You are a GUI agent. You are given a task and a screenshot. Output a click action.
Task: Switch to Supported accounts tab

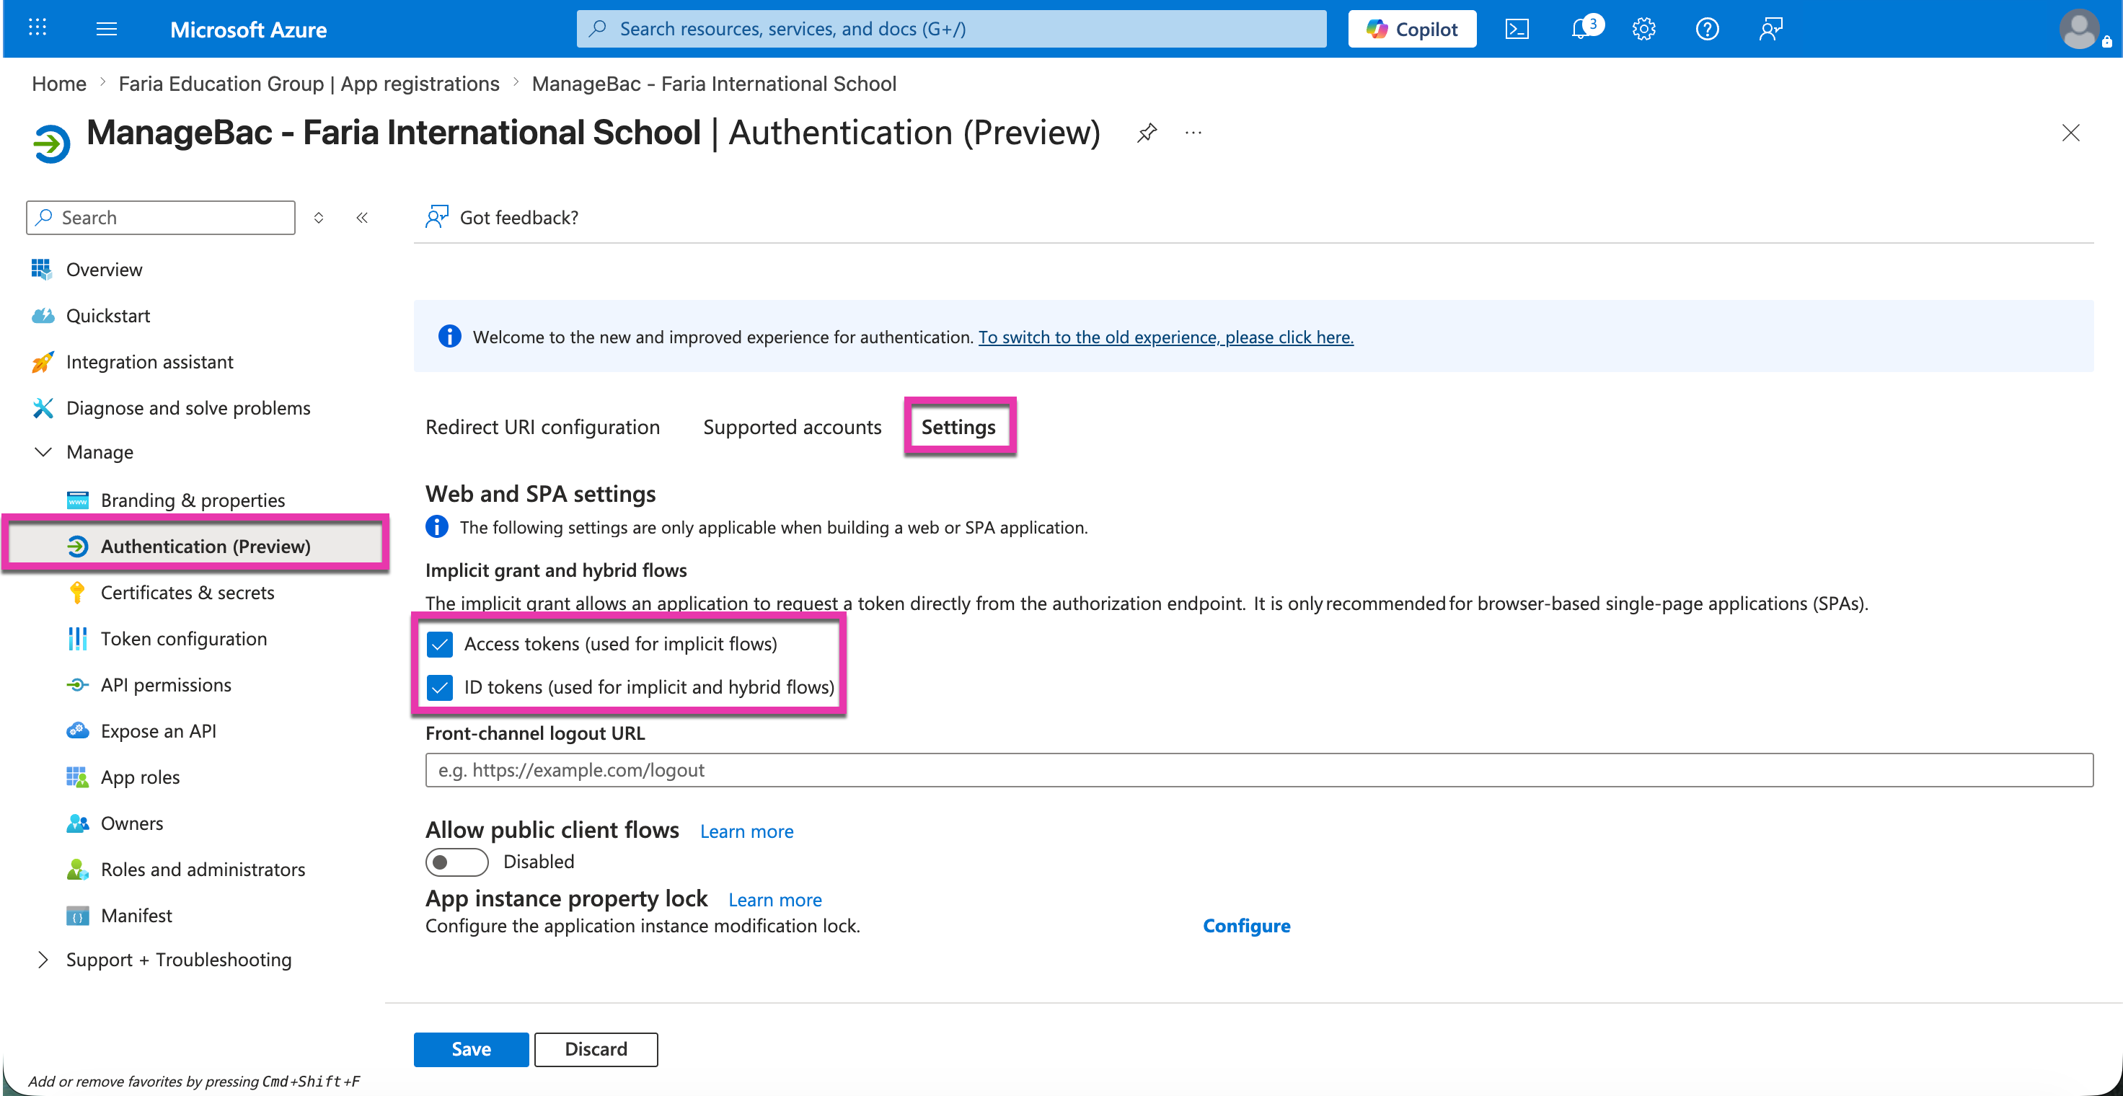[792, 427]
